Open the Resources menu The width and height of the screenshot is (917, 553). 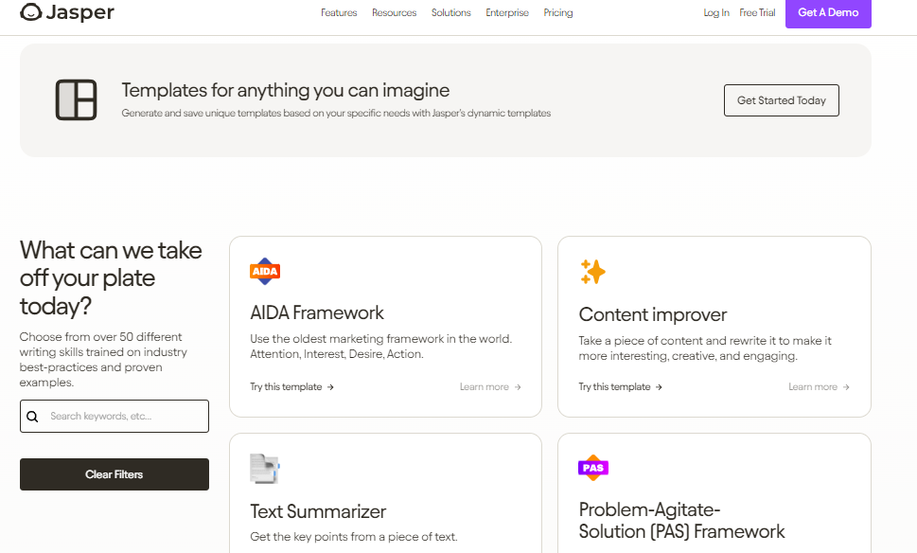point(395,13)
